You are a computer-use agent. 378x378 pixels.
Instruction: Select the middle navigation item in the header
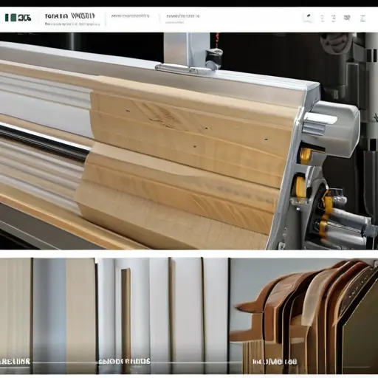coord(130,16)
